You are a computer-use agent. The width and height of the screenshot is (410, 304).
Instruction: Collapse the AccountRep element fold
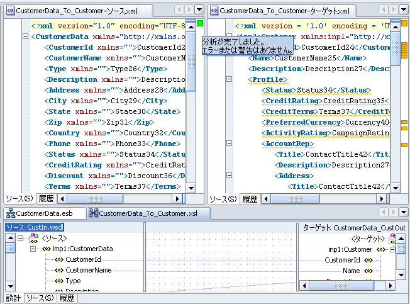point(229,144)
